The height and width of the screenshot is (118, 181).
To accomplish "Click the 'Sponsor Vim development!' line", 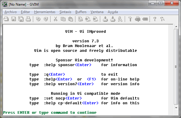I will coord(84,60).
